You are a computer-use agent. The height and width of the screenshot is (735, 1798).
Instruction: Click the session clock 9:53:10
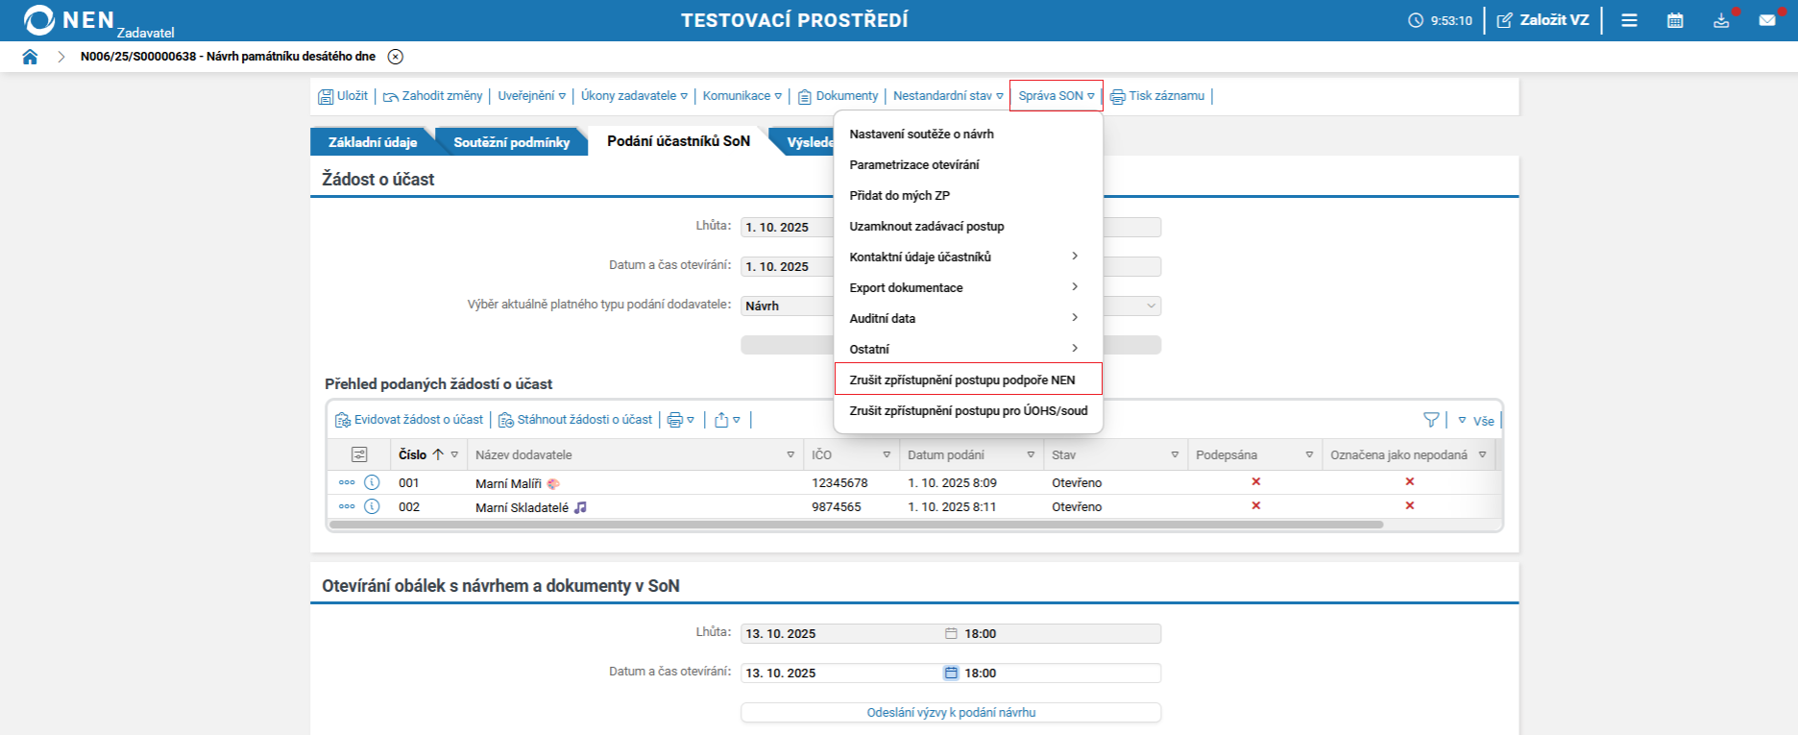coord(1440,20)
